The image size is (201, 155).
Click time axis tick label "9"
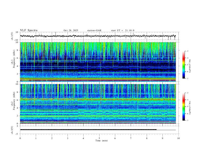tap(162, 138)
